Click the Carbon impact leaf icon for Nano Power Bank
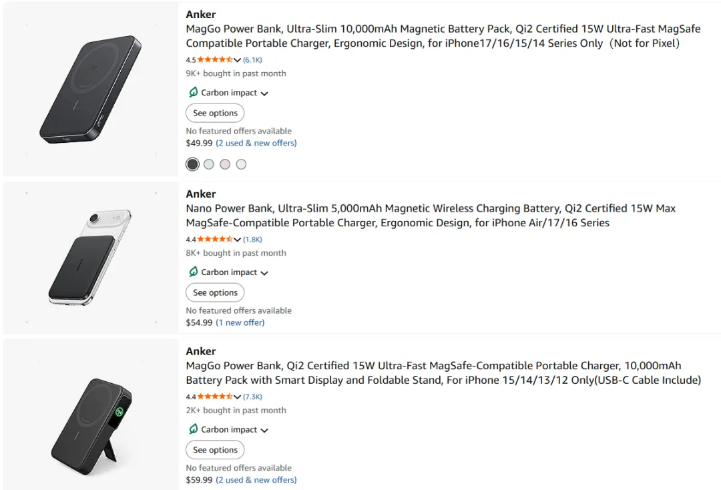Viewport: 721px width, 490px height. 193,272
